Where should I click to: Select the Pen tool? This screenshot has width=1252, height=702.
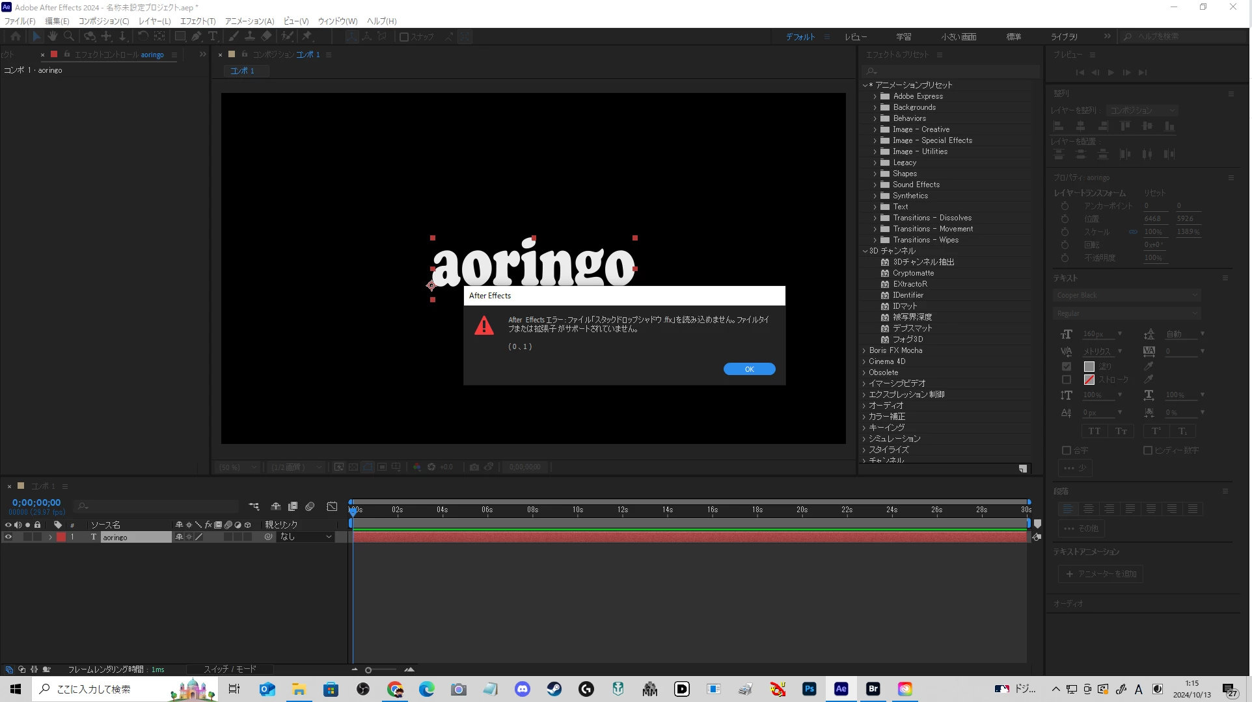197,36
